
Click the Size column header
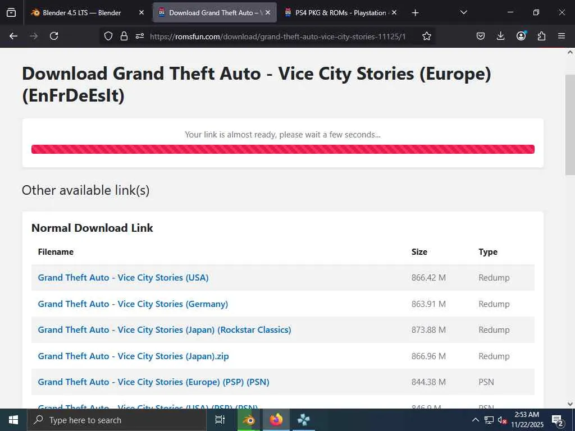coord(419,252)
